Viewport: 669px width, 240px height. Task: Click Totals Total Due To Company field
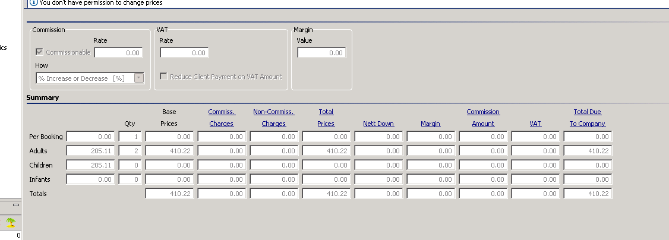(x=588, y=194)
